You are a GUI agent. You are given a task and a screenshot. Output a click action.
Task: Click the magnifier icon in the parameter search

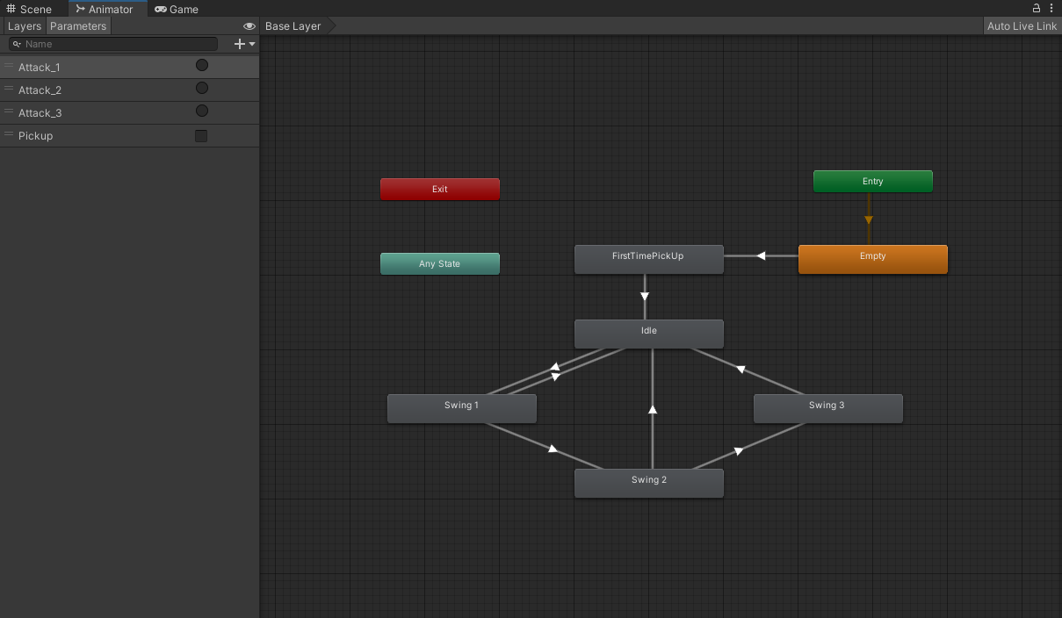17,44
